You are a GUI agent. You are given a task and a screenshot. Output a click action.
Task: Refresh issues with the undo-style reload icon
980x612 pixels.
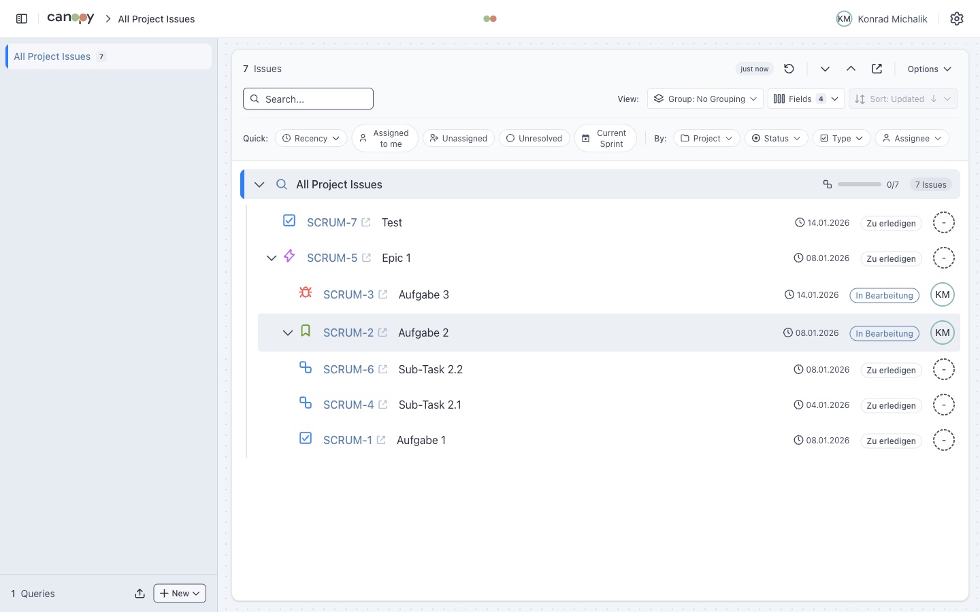(789, 68)
